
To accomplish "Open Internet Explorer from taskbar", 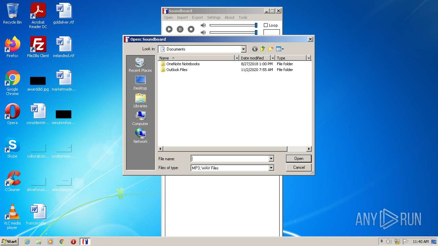I will 27,242.
